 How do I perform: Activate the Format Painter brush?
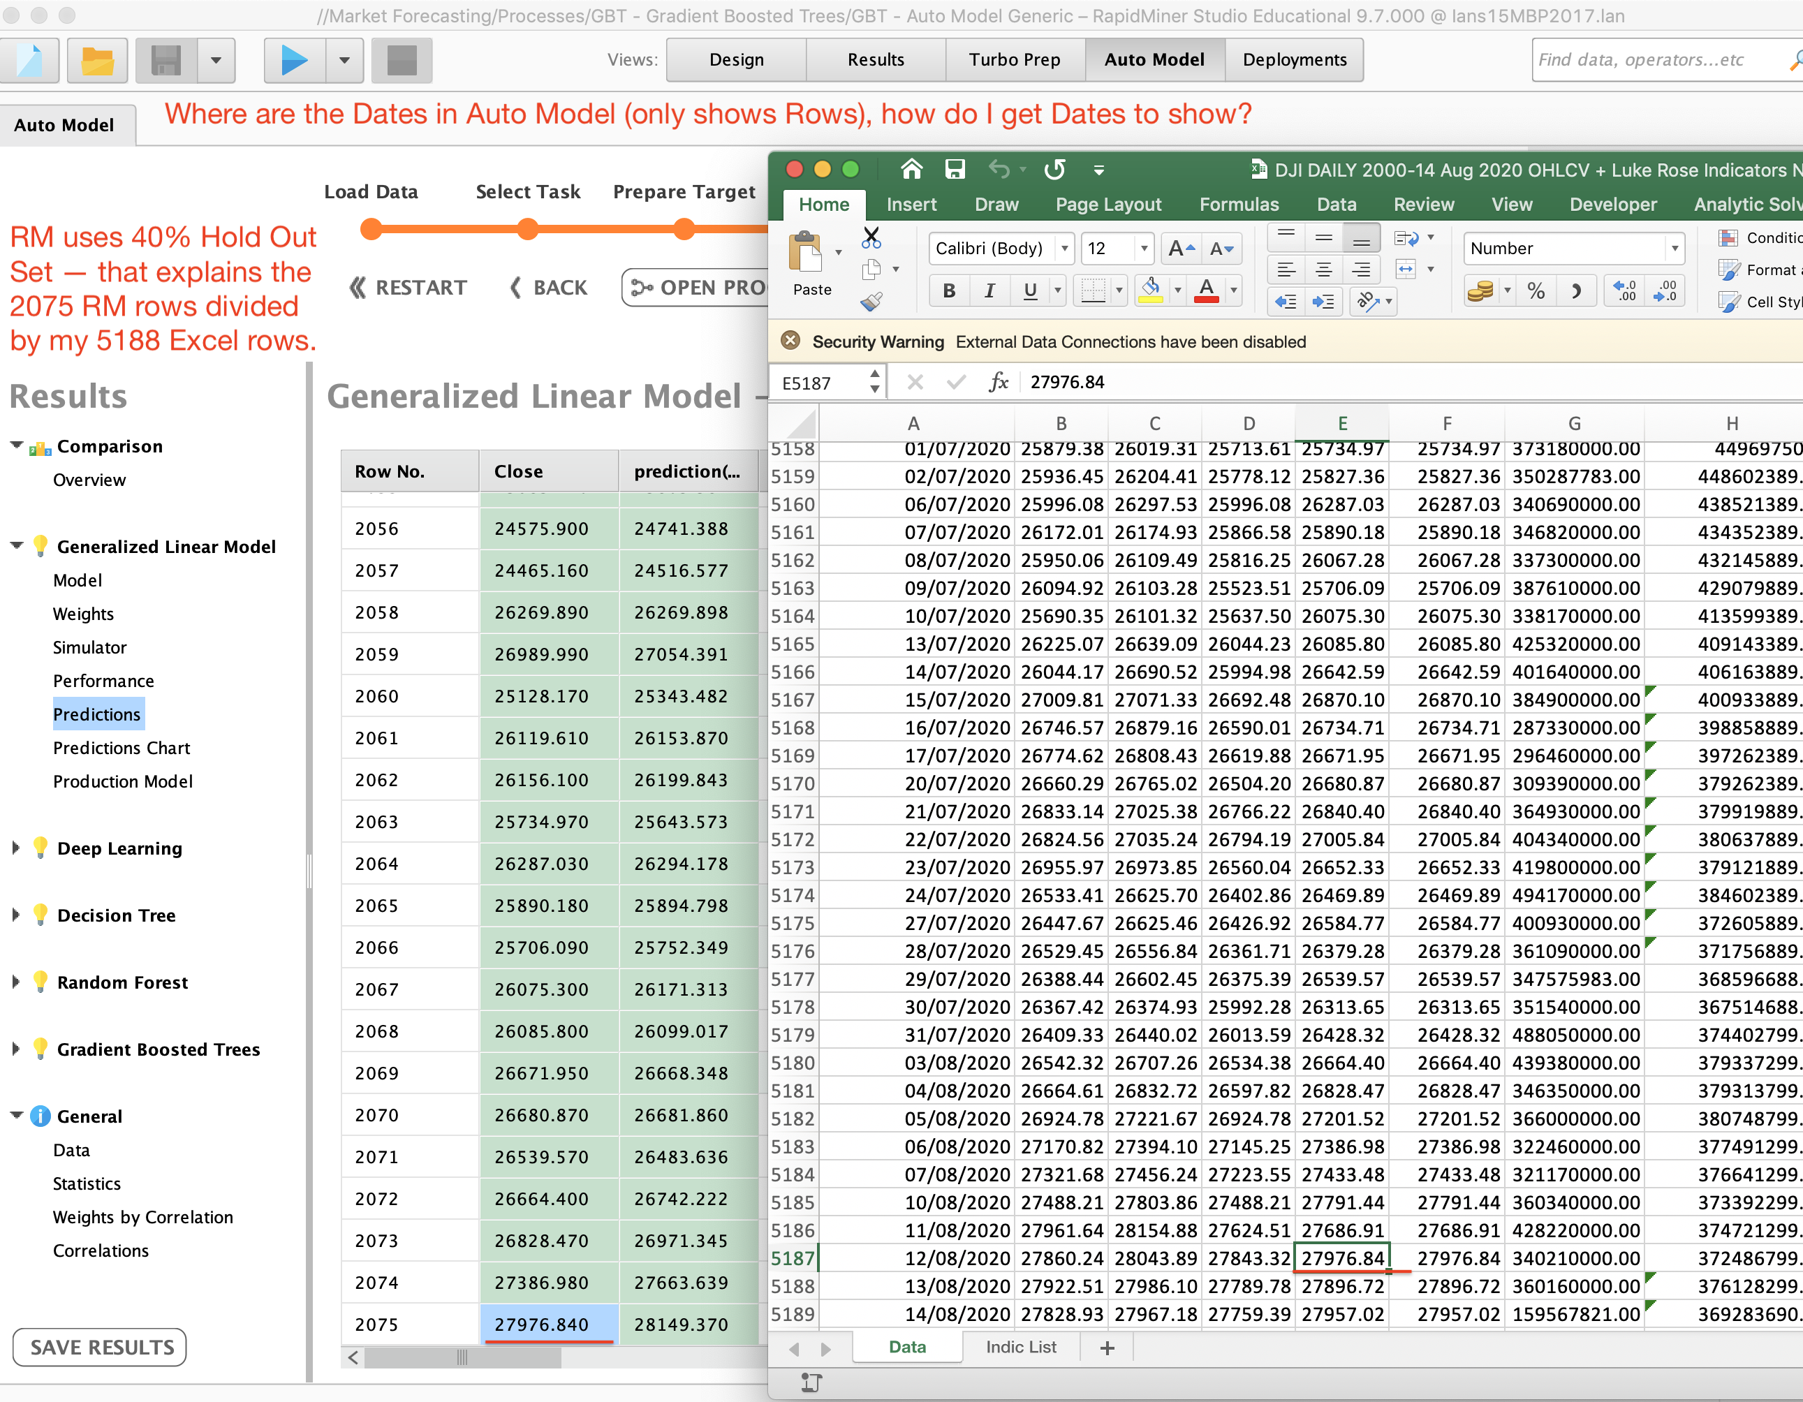click(x=871, y=302)
